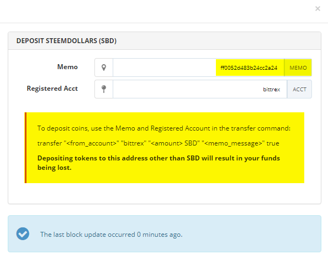Click the map pin icon beside Memo

click(x=104, y=67)
